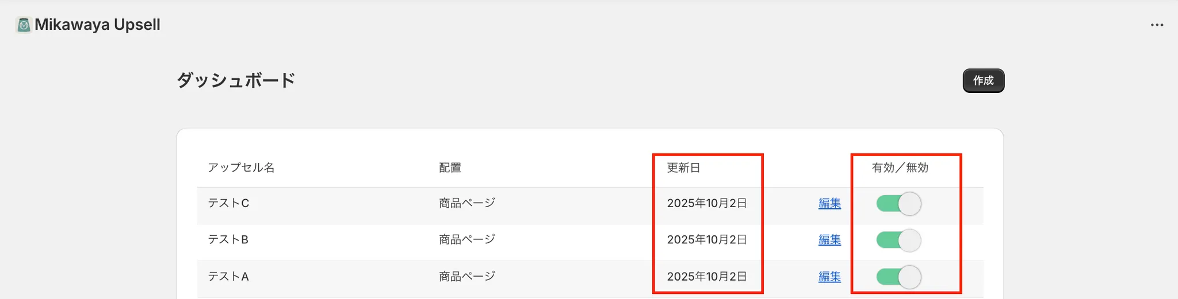
Task: Click the アップセル名 column header
Action: coord(241,168)
